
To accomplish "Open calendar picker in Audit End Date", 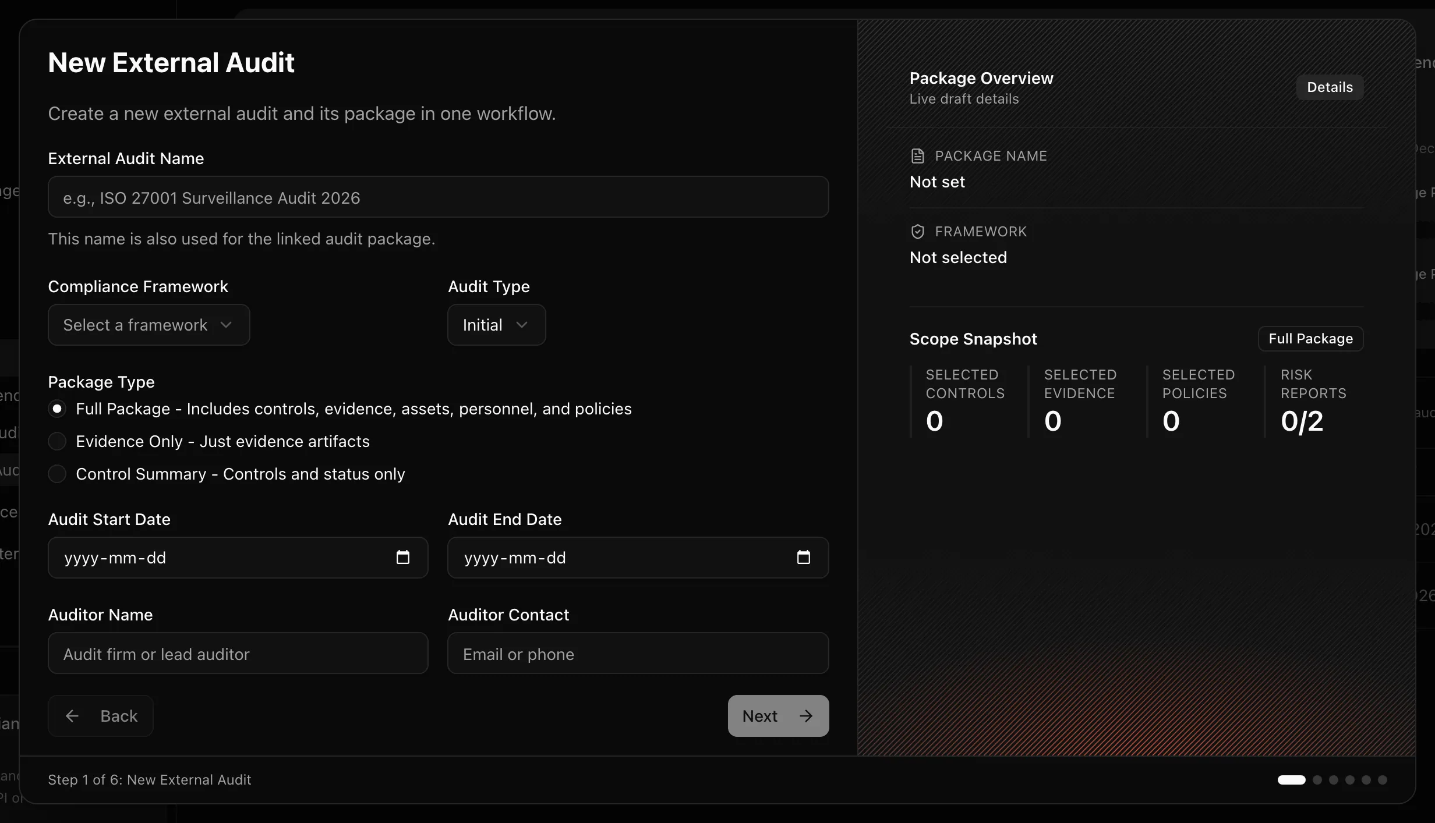I will point(804,557).
